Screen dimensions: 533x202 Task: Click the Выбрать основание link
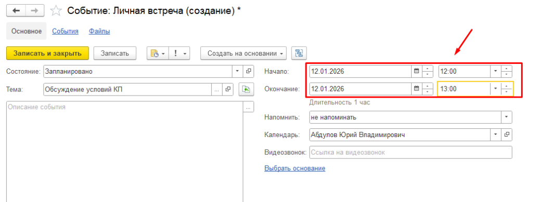[295, 168]
